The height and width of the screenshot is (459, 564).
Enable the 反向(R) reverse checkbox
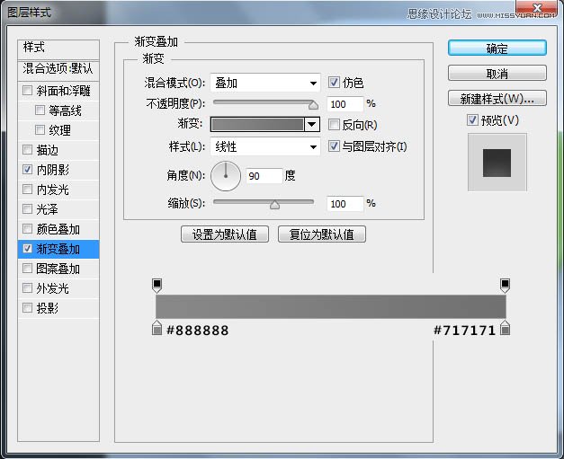pyautogui.click(x=334, y=125)
